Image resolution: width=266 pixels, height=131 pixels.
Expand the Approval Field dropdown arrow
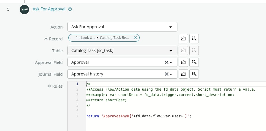point(171,63)
